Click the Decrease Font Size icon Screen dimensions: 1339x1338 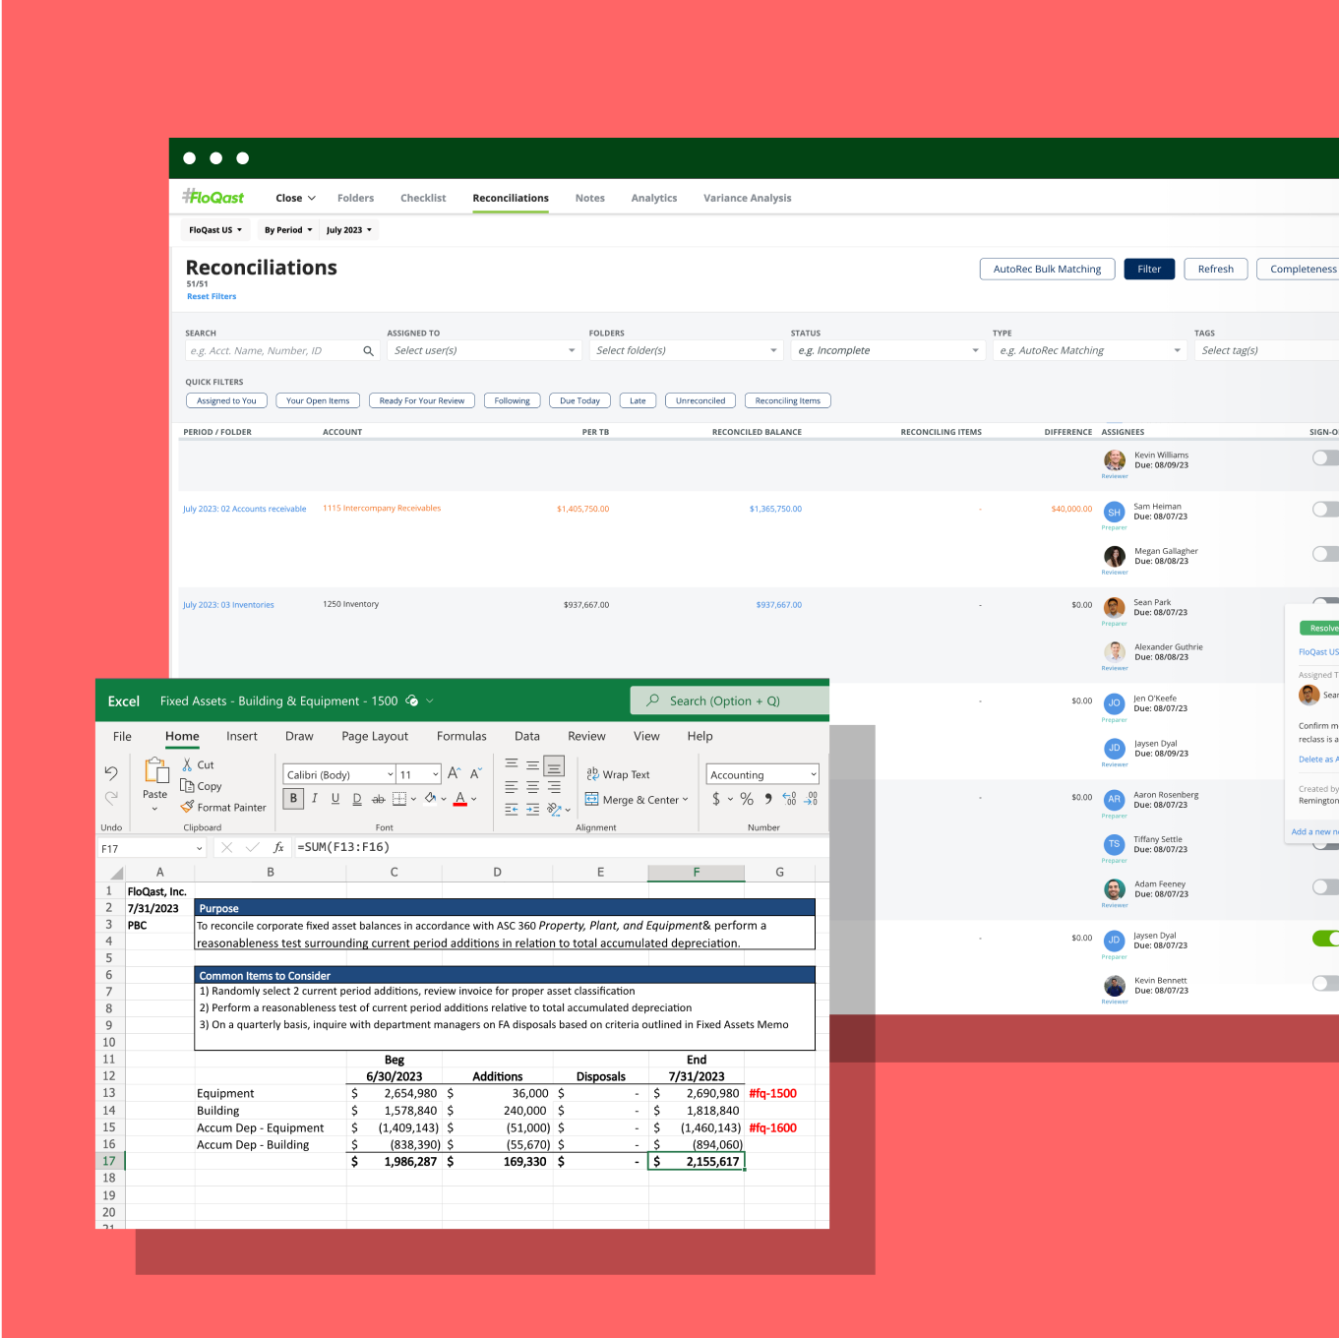[x=475, y=774]
